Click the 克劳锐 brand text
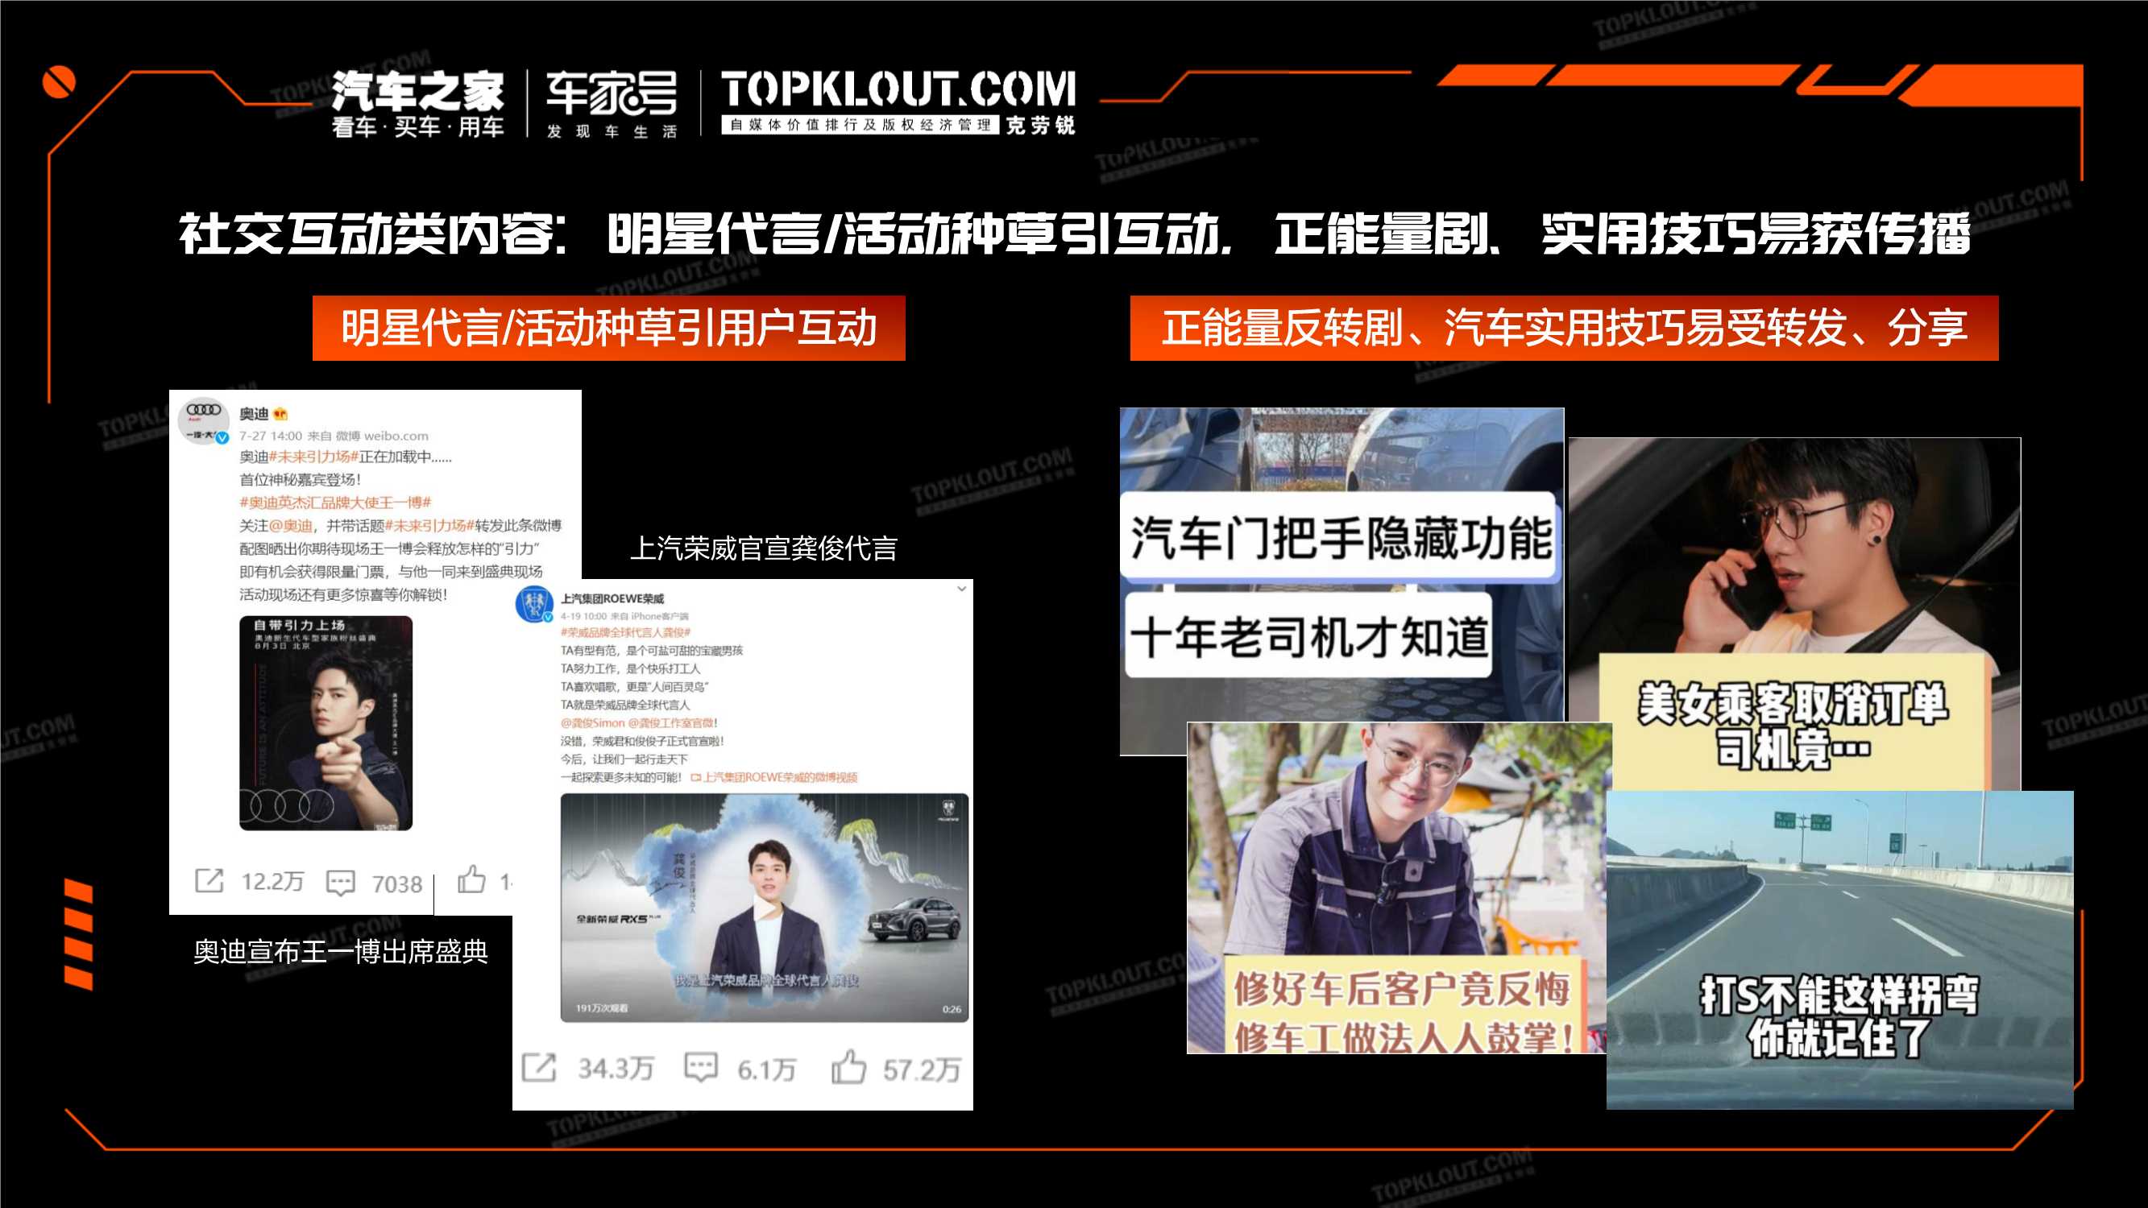2148x1208 pixels. pyautogui.click(x=1040, y=125)
